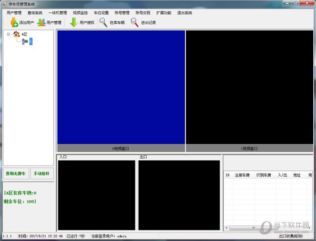Click the 手动抬杆 button
Image resolution: width=316 pixels, height=241 pixels.
click(42, 173)
